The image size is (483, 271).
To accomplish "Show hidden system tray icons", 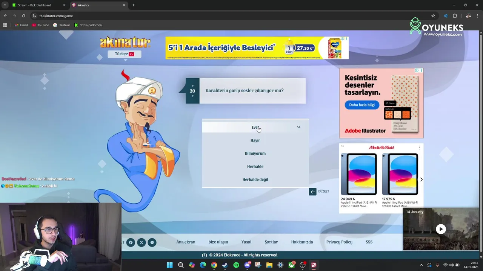I will coord(421,265).
